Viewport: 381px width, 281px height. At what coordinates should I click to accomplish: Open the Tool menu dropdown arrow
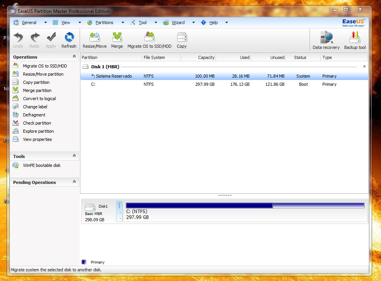[x=156, y=23]
